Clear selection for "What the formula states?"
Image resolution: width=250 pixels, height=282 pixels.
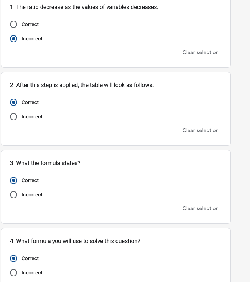pos(200,208)
